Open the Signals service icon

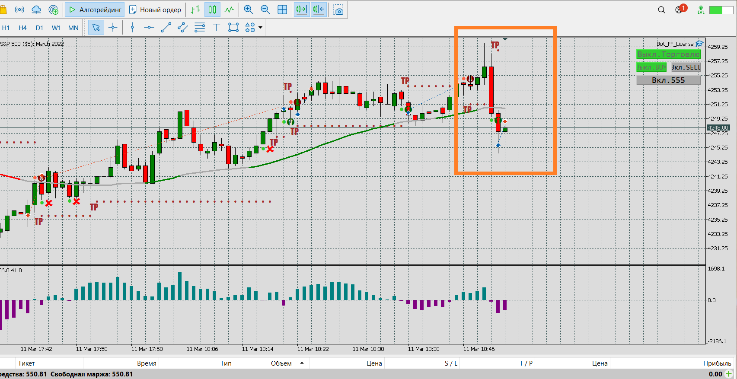tap(19, 10)
